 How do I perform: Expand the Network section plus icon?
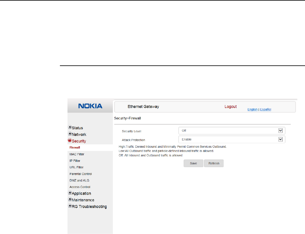point(70,134)
